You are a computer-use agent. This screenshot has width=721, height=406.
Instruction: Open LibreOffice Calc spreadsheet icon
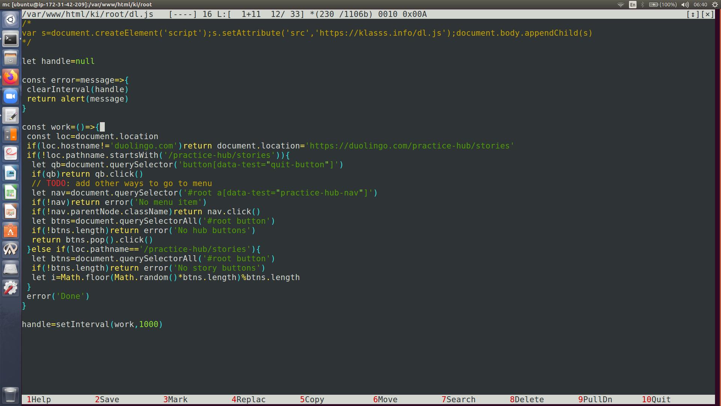pos(11,192)
